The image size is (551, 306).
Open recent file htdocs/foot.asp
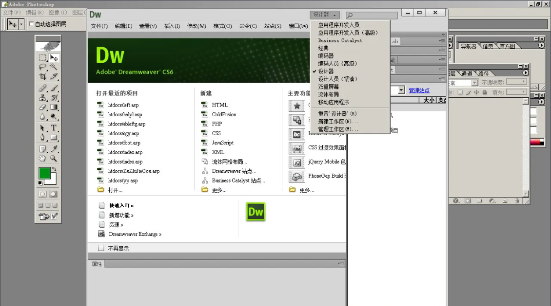124,143
